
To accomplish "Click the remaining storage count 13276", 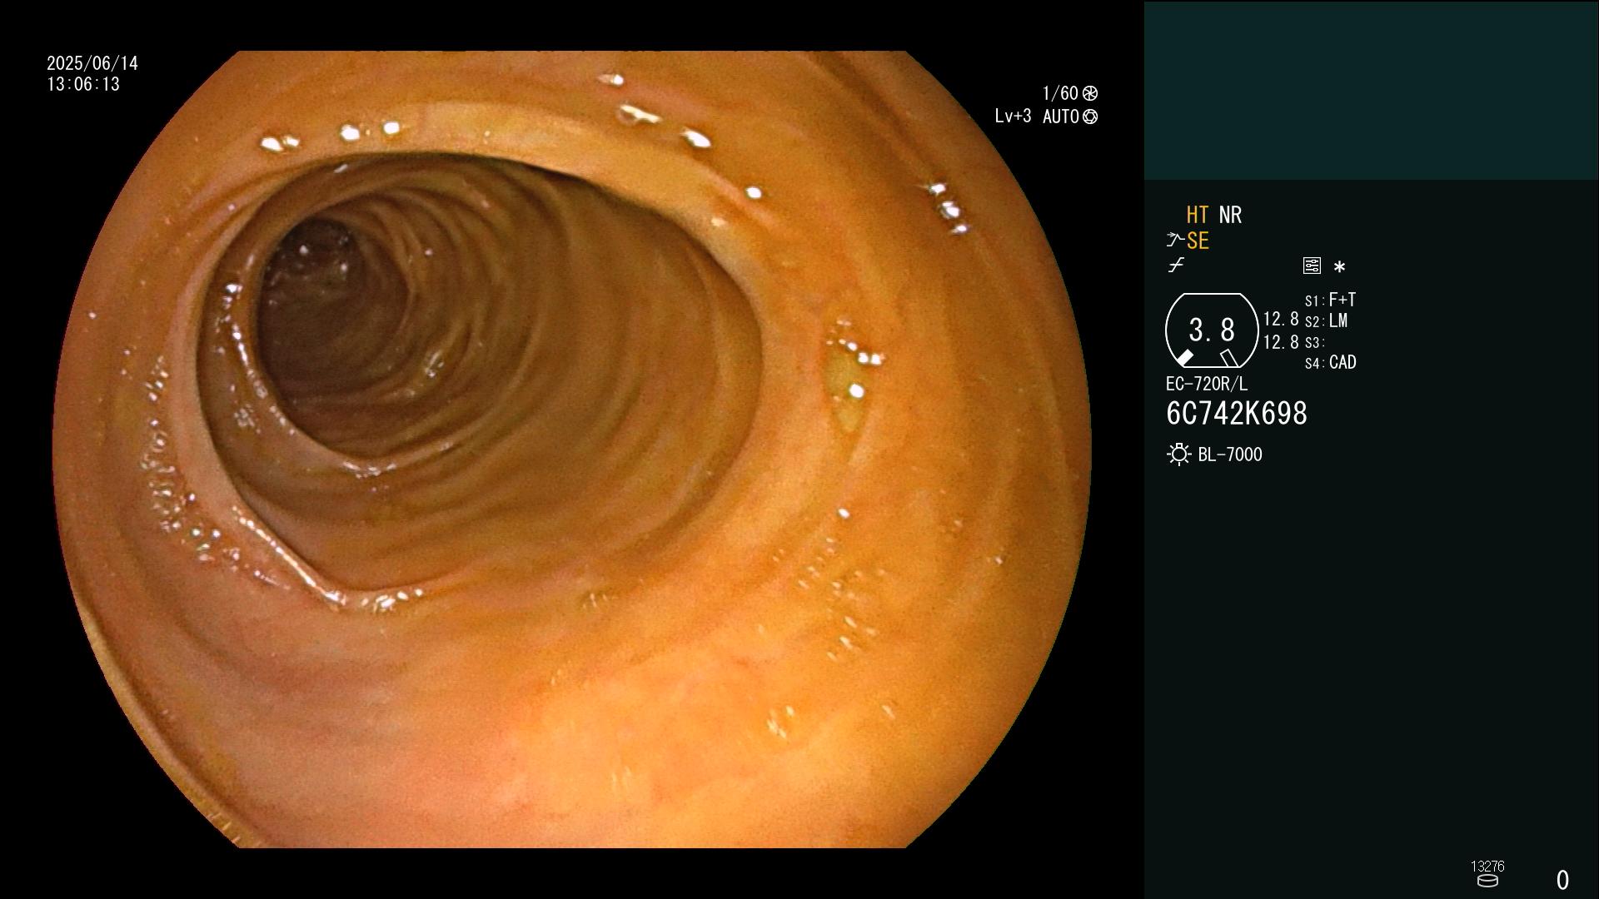I will [x=1487, y=867].
